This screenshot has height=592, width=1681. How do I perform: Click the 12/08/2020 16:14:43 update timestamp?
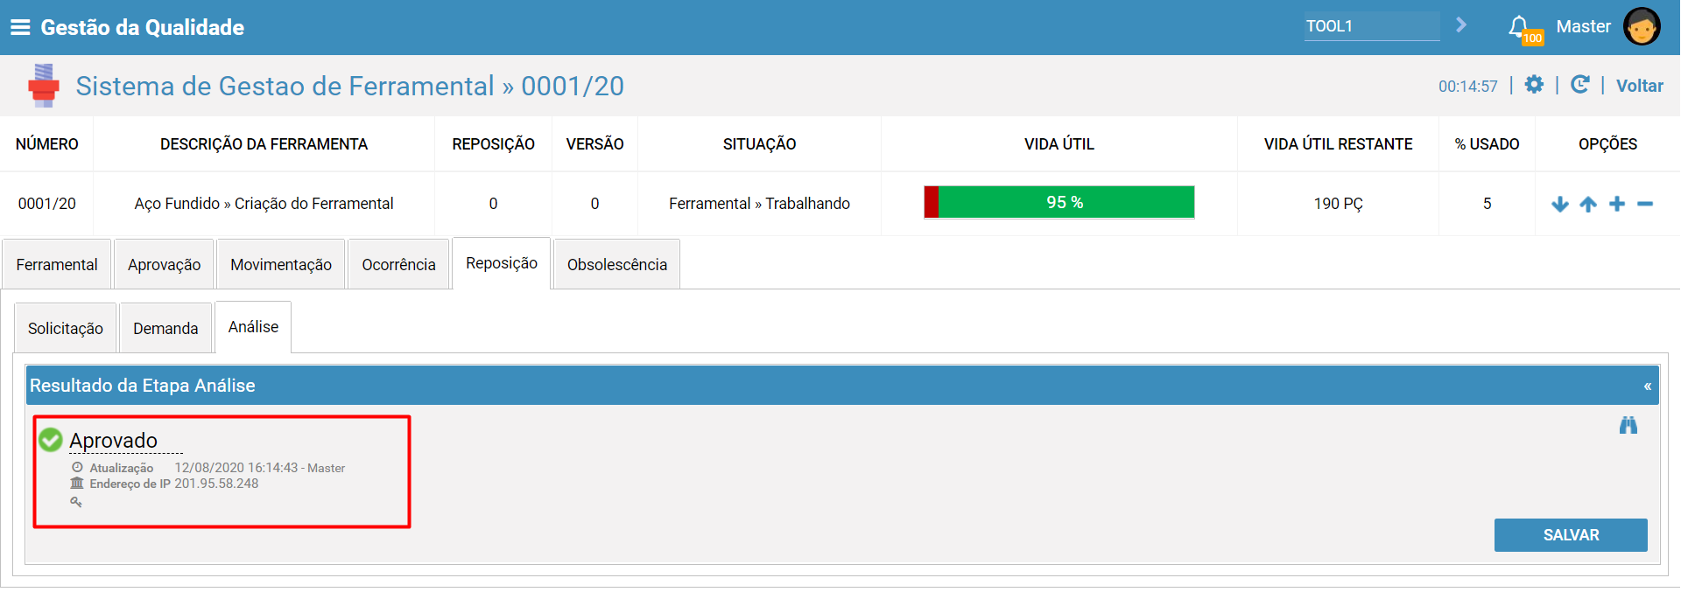(236, 468)
